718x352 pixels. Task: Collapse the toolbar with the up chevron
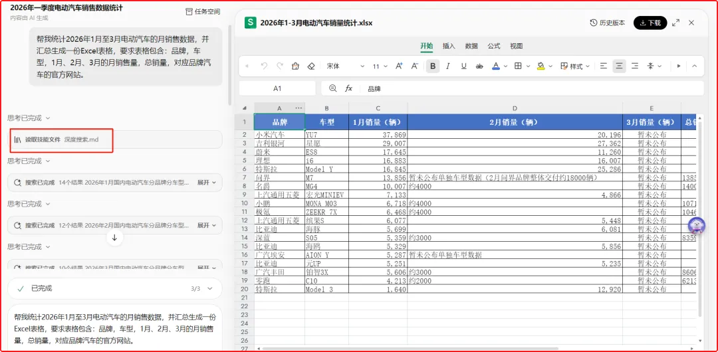pos(695,66)
